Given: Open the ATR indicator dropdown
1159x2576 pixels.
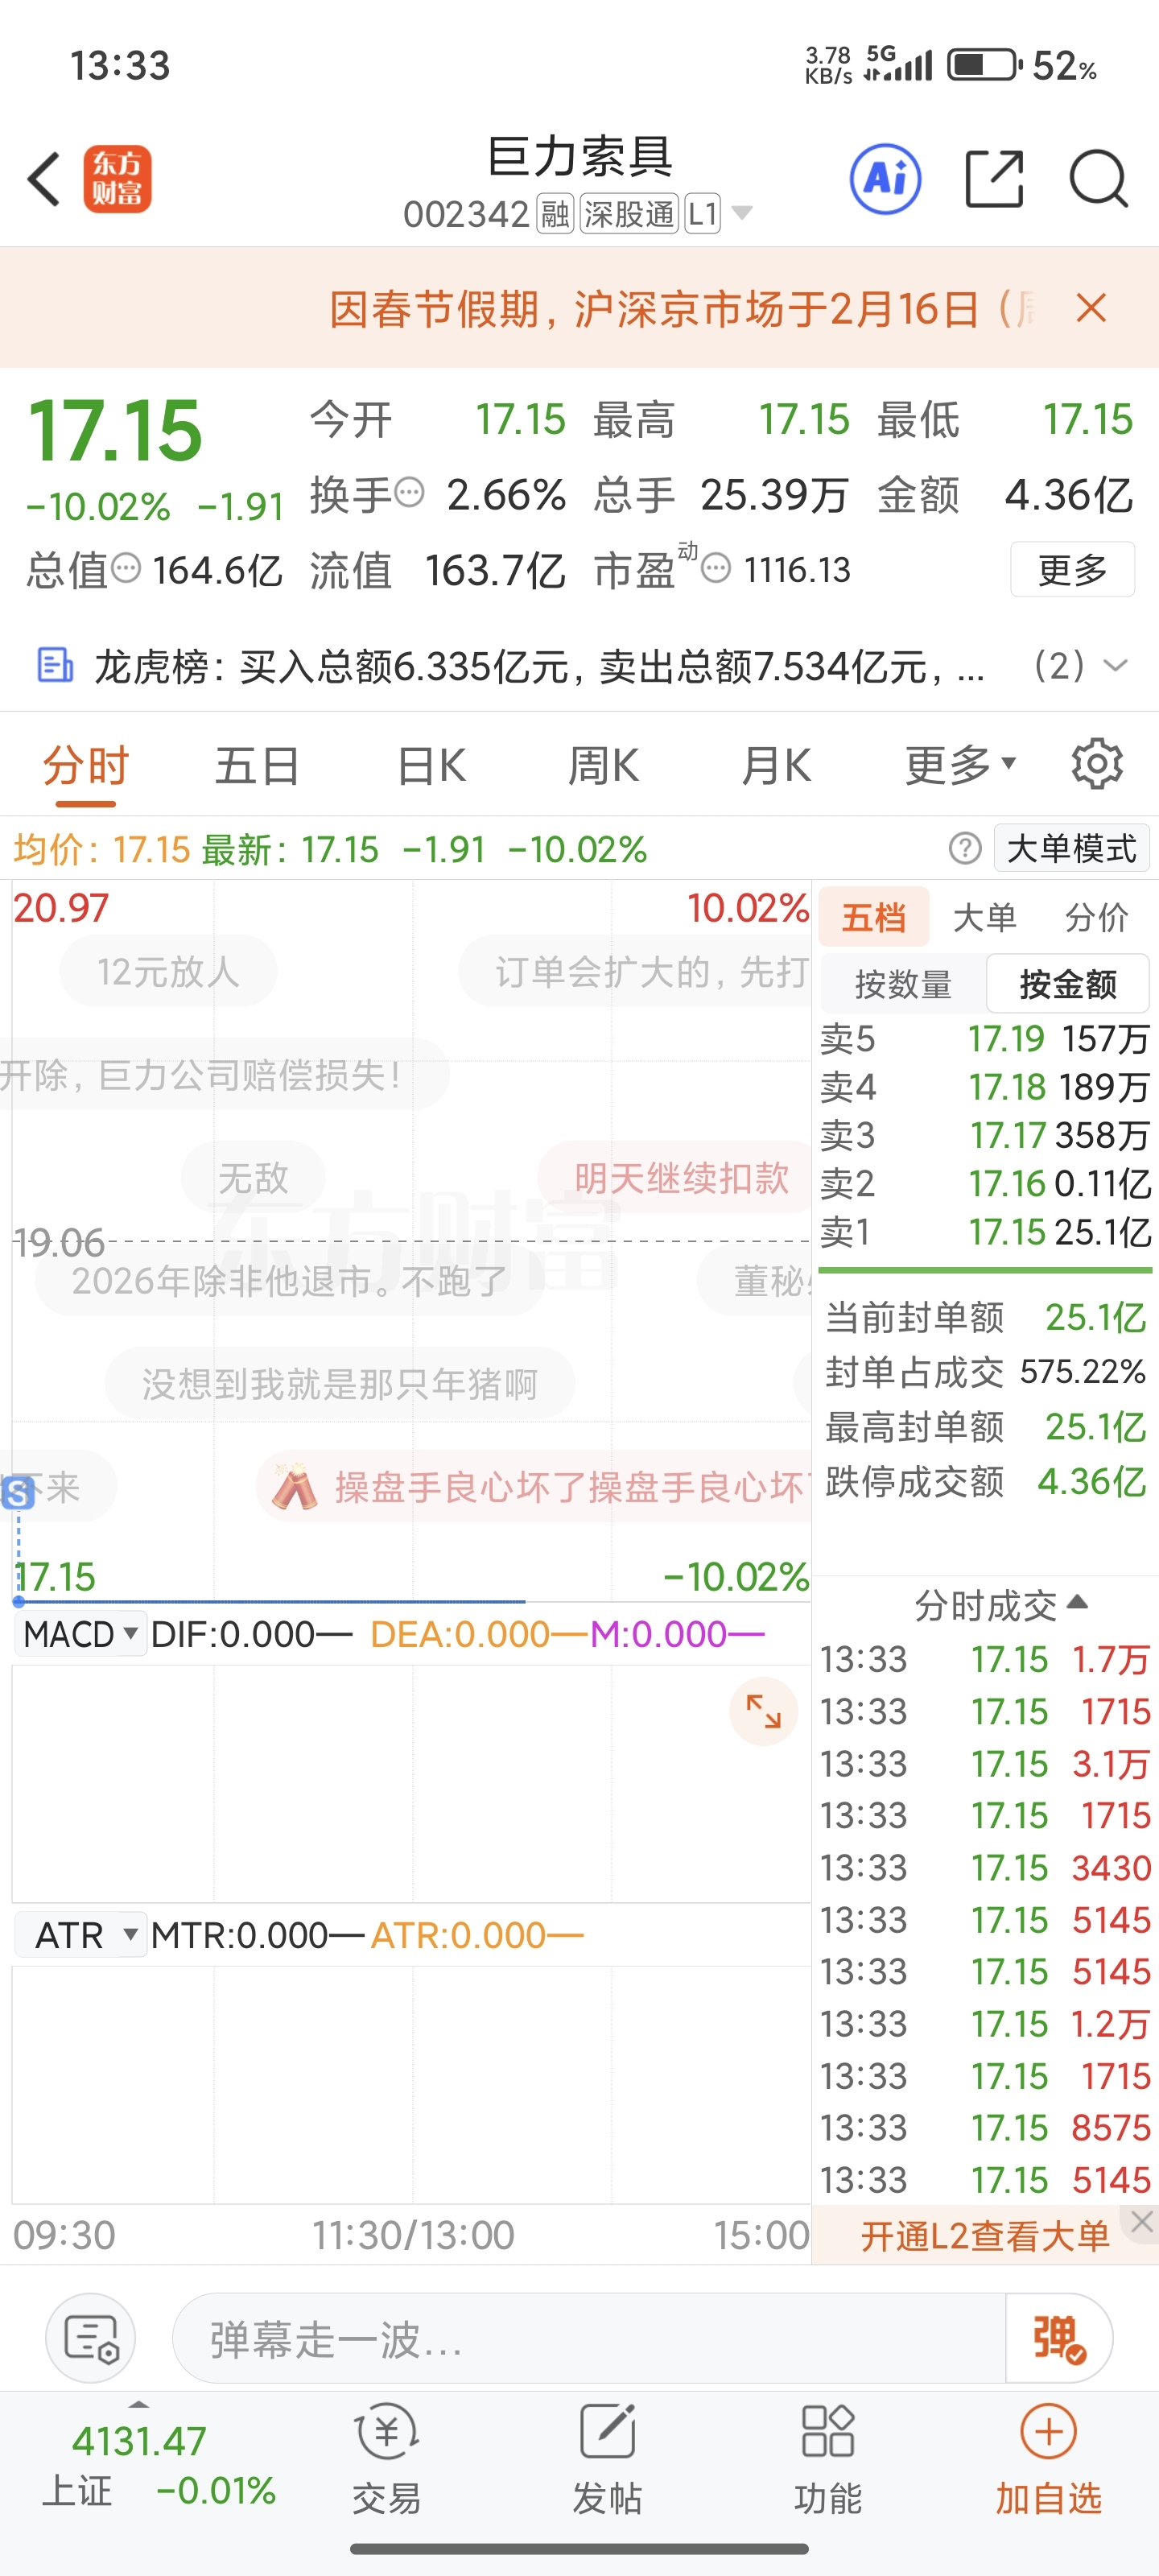Looking at the screenshot, I should pyautogui.click(x=82, y=1935).
